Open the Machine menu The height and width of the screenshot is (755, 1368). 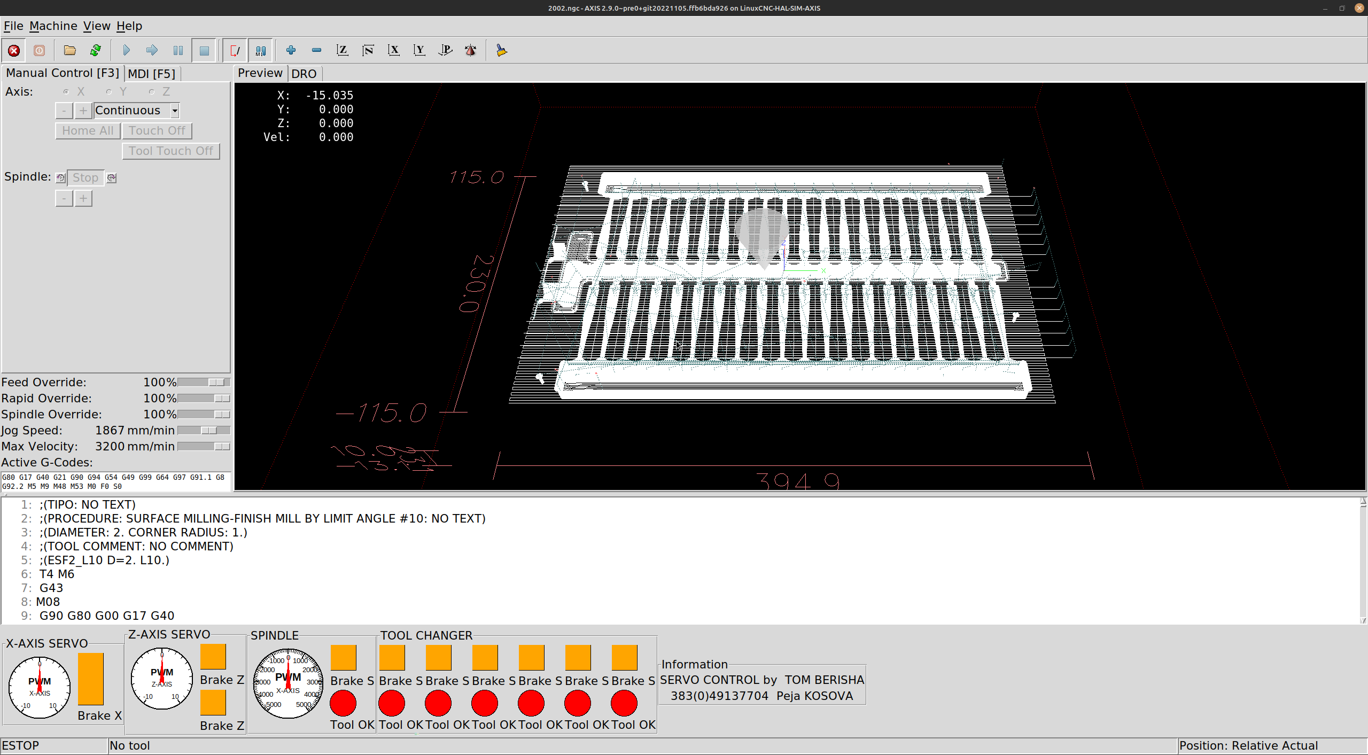click(x=53, y=26)
